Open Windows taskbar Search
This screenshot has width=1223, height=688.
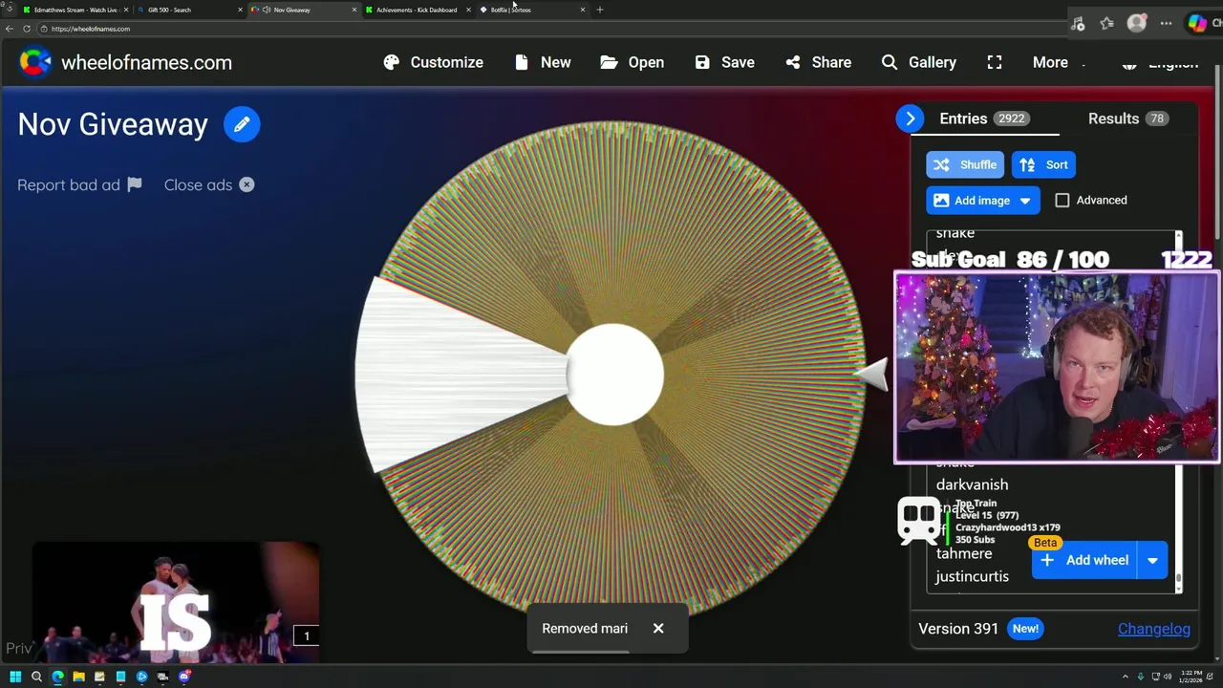click(x=36, y=677)
